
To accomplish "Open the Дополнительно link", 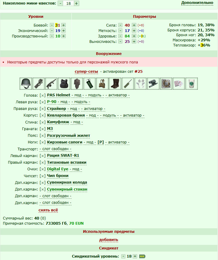I will coord(197,3).
